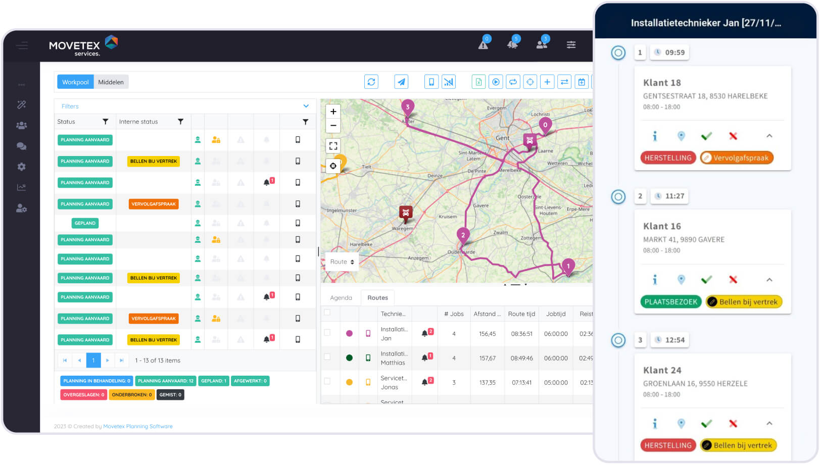The width and height of the screenshot is (820, 465).
Task: Click the pink color dot for Jan route
Action: pyautogui.click(x=349, y=333)
